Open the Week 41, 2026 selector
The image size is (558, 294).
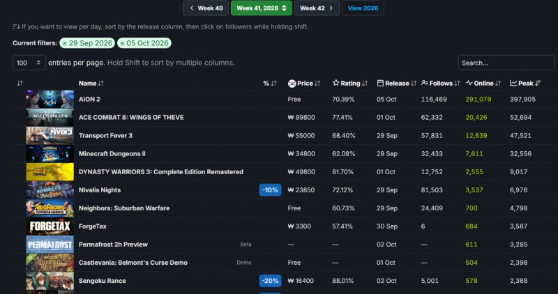point(261,8)
